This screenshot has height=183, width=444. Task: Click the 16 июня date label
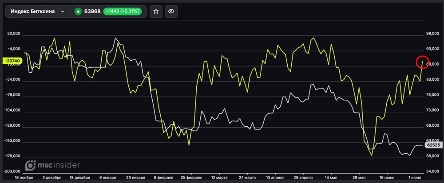tap(387, 178)
